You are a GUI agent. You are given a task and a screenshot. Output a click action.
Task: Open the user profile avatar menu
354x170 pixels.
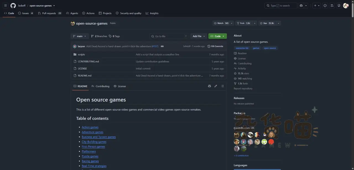tap(346, 6)
